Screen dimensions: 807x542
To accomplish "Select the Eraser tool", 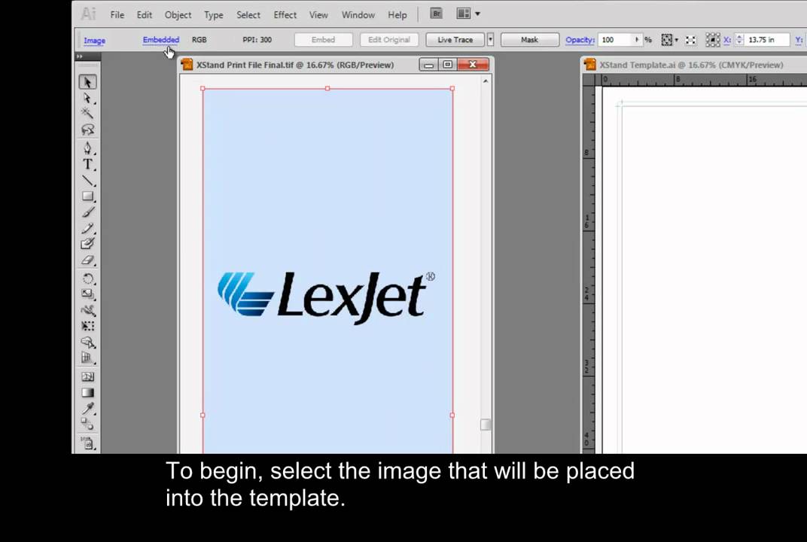I will [87, 260].
